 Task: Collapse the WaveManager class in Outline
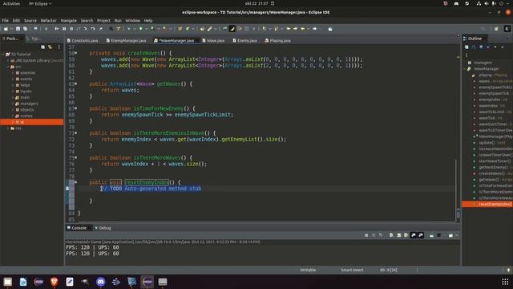click(x=465, y=69)
